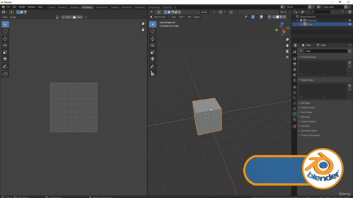Open the viewport Options dropdown

(x=285, y=12)
